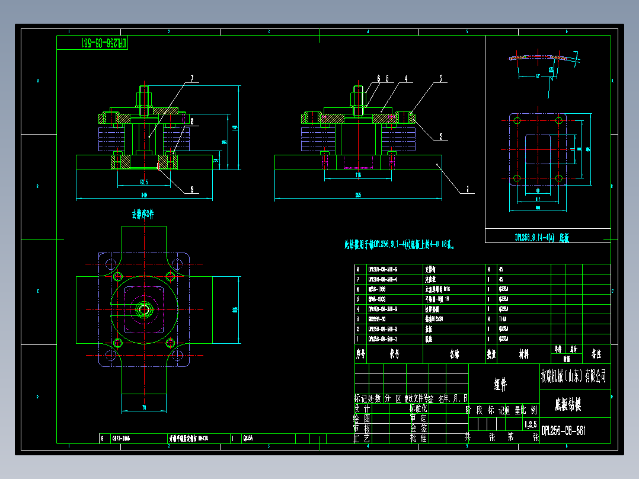Select the 设计 label in signature block
The image size is (639, 479).
(362, 409)
